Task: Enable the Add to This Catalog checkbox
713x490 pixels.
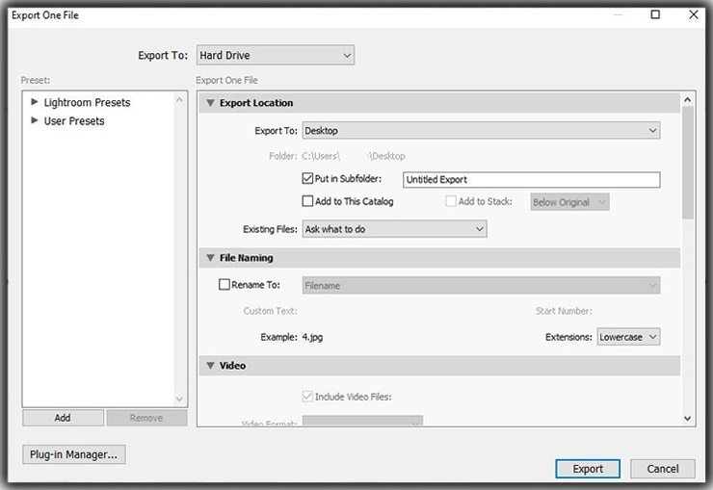Action: pos(308,201)
